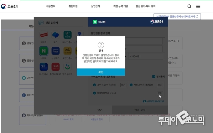Follow the 공동인증서 안내 바로가기 link
The width and height of the screenshot is (213, 133).
[x=177, y=17]
